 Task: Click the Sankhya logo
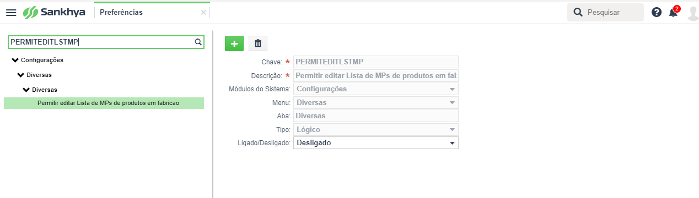(54, 12)
